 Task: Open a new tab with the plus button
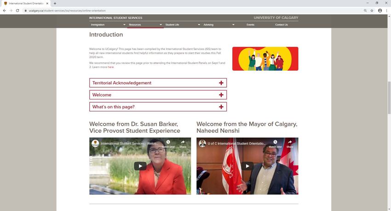tap(55, 4)
